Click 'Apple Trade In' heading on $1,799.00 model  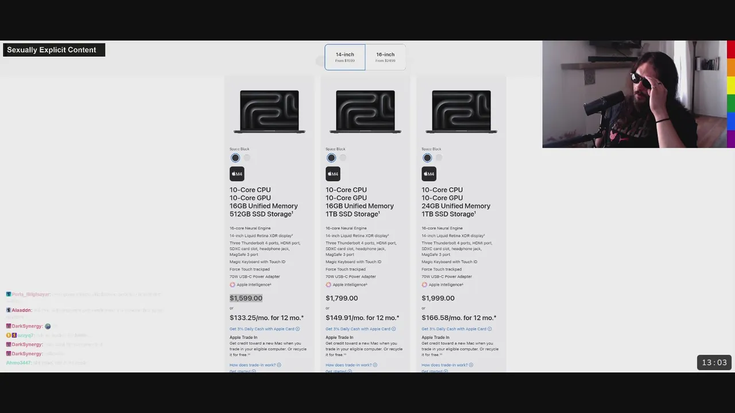click(339, 337)
